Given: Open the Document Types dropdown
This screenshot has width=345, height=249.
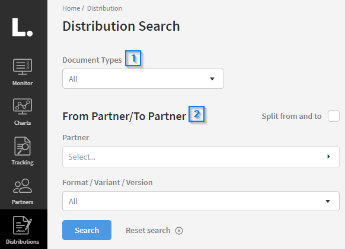Looking at the screenshot, I should 143,79.
